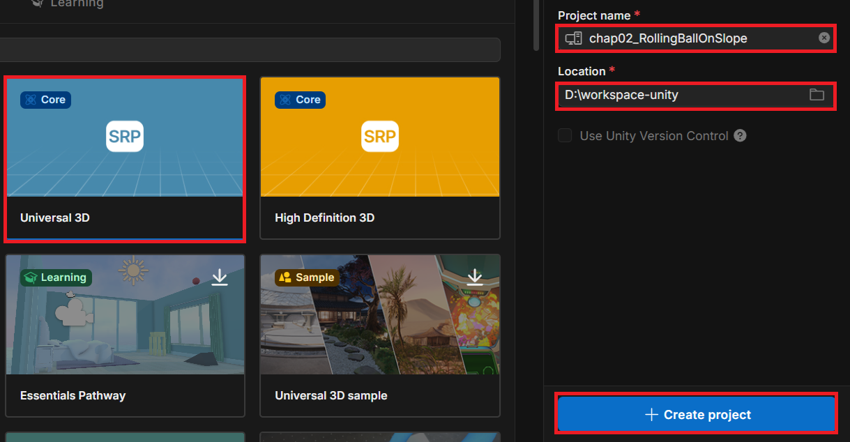Screen dimensions: 850x442
Task: Open the Learning category in the sidebar
Action: click(68, 3)
